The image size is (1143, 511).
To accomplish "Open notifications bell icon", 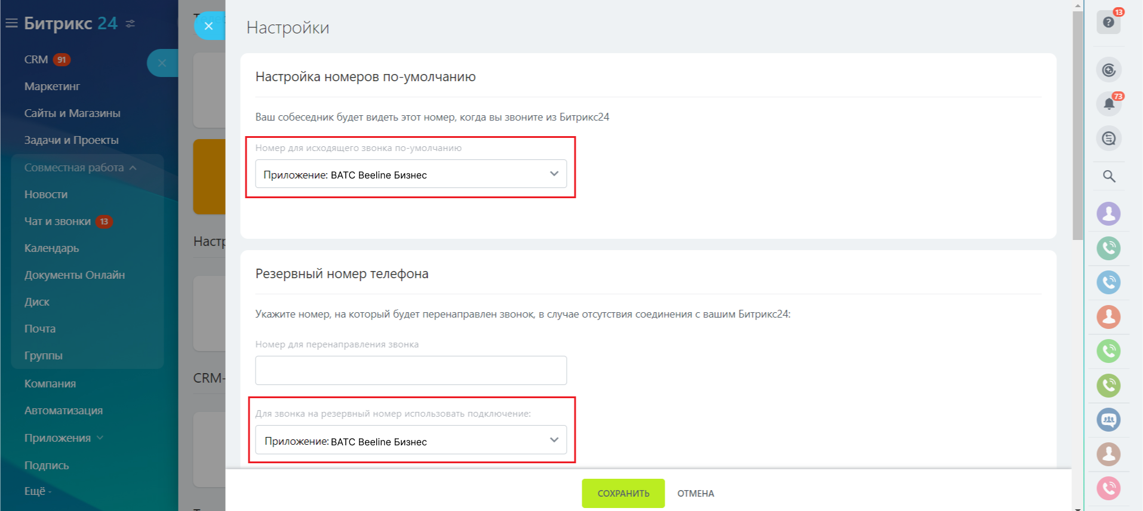I will [x=1108, y=104].
